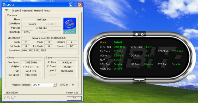The width and height of the screenshot is (198, 103).
Task: Switch to the Cache tab
Action: [16, 11]
